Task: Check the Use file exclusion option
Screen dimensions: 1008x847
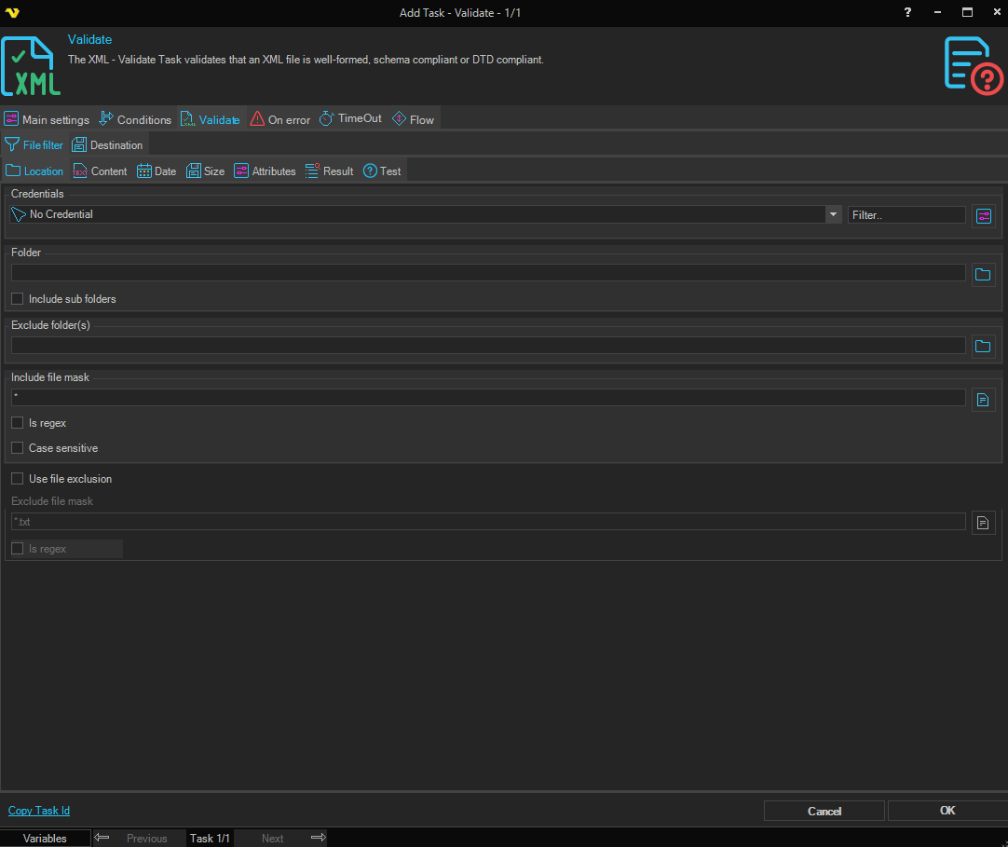Action: [18, 479]
